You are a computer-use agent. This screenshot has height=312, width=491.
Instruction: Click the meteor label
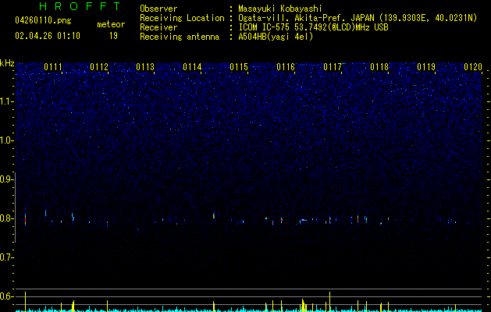click(111, 24)
